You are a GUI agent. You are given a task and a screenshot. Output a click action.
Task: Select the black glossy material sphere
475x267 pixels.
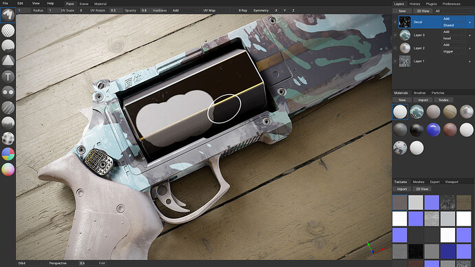click(x=416, y=130)
